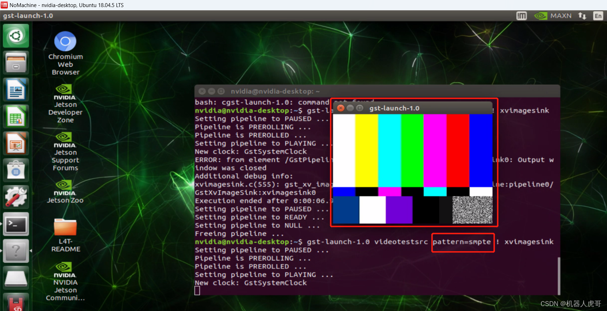This screenshot has height=311, width=607.
Task: Focus the Terminal icon in the dock
Action: 16,224
